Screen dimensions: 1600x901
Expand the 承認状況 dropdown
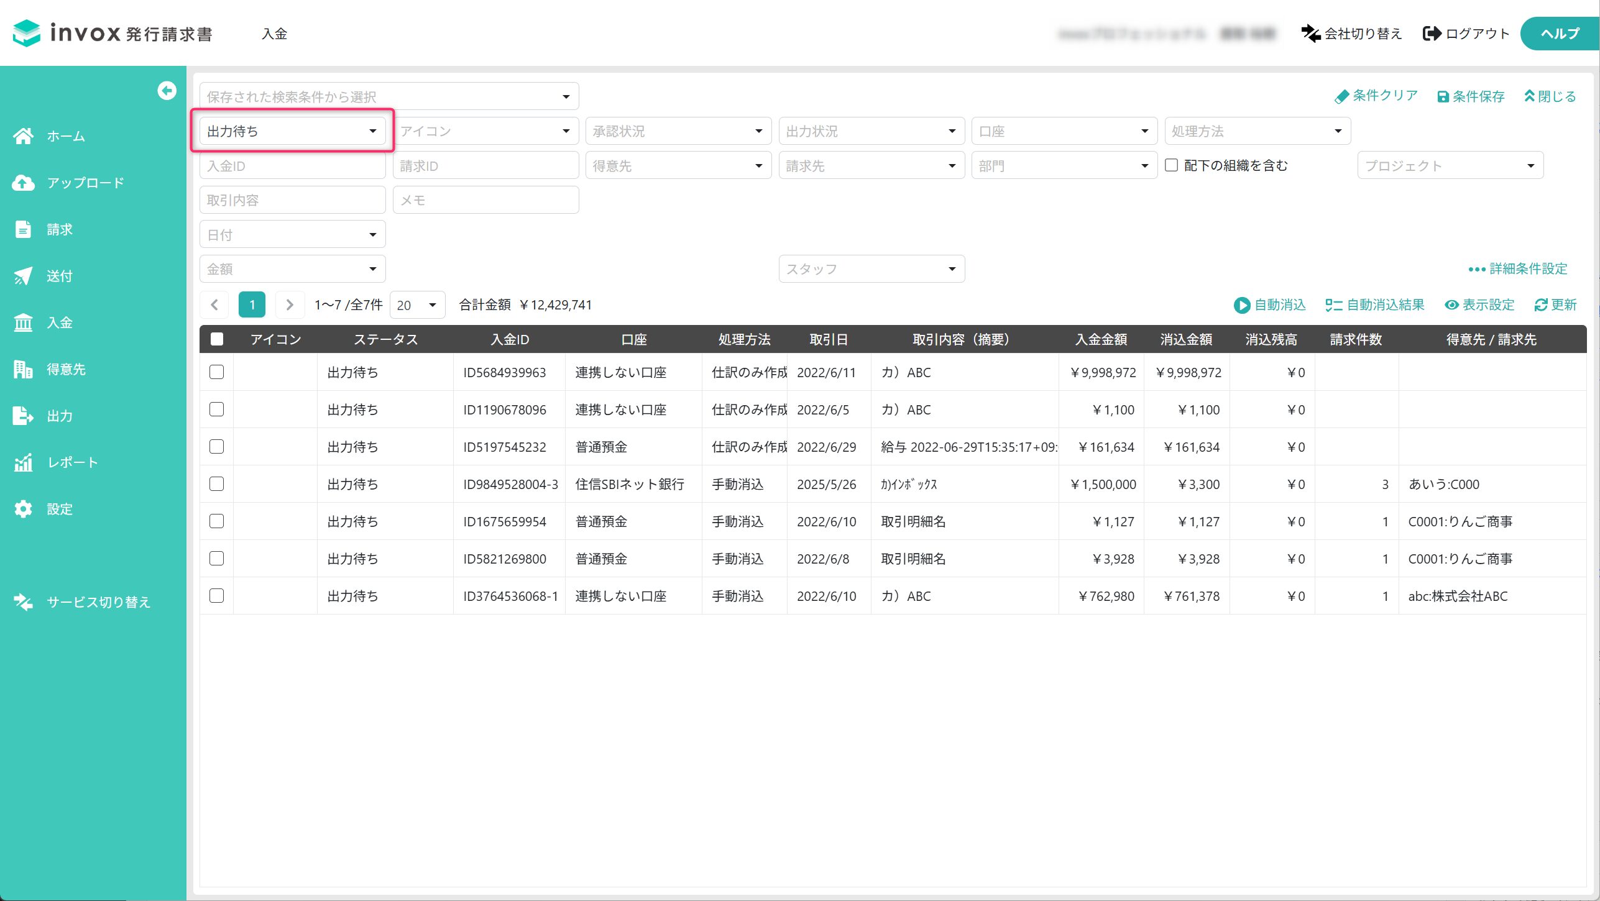pos(678,131)
